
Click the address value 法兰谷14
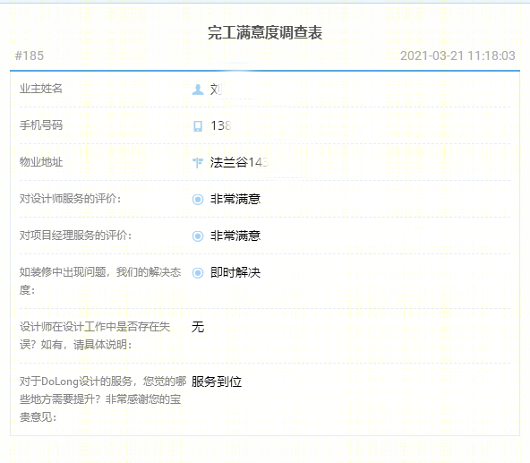tap(239, 162)
